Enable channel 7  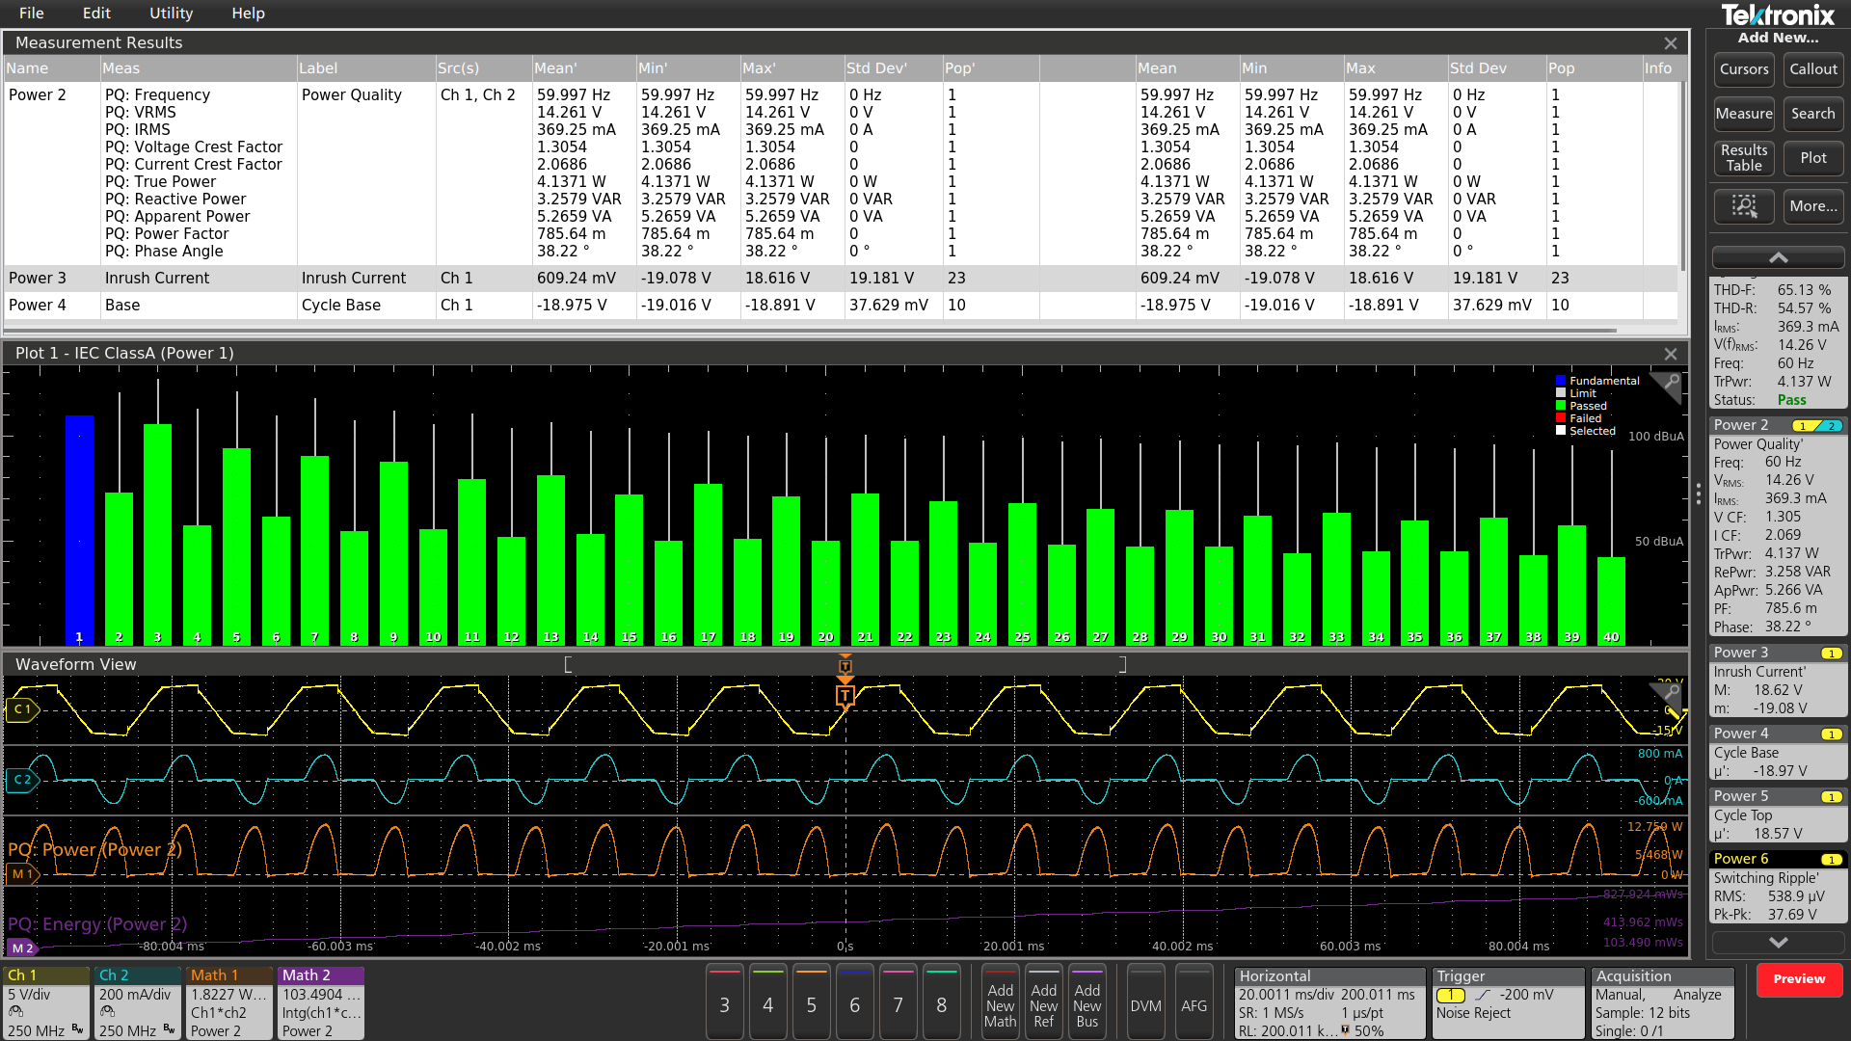pyautogui.click(x=898, y=1002)
